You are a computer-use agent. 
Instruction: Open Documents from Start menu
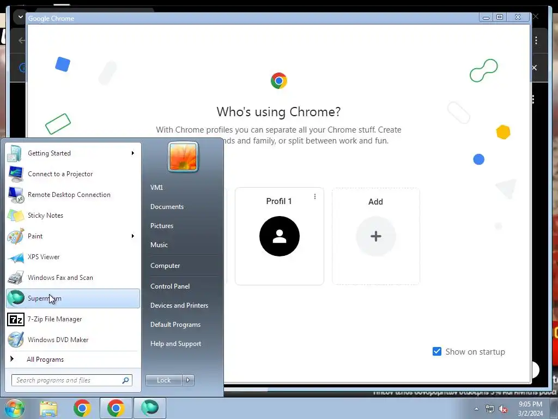pyautogui.click(x=167, y=207)
